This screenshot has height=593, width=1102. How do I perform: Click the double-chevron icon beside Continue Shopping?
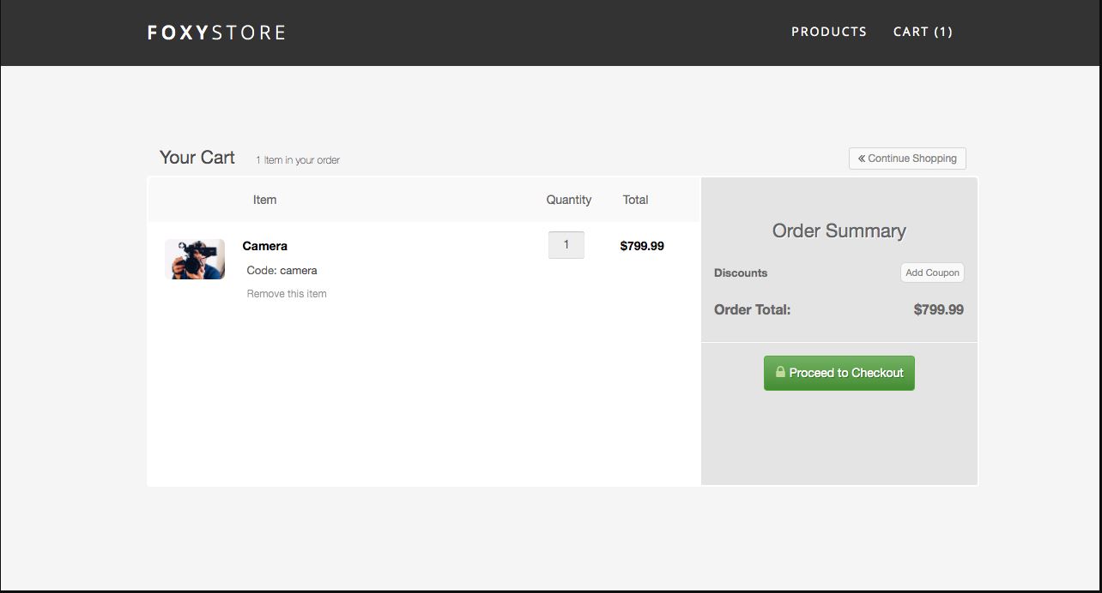point(862,159)
